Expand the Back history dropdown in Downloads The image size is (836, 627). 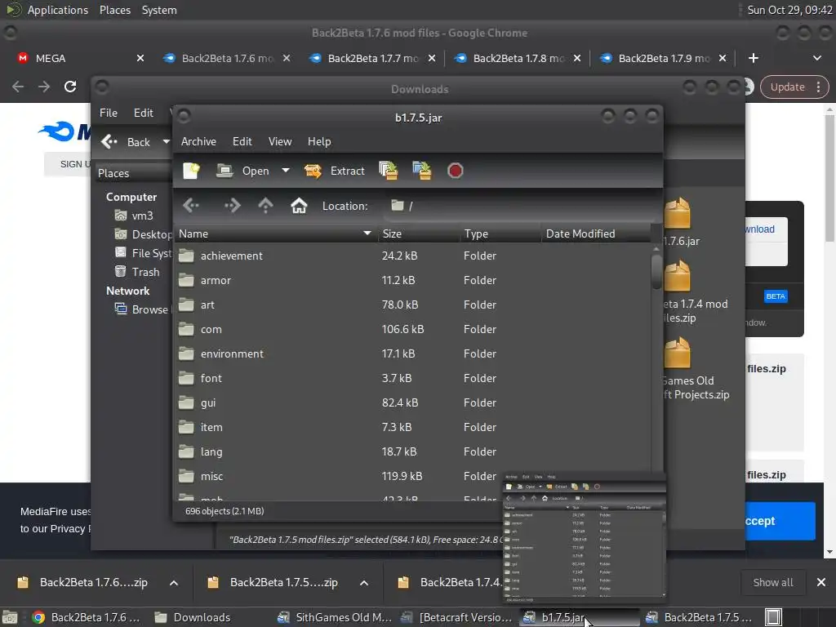tap(166, 142)
